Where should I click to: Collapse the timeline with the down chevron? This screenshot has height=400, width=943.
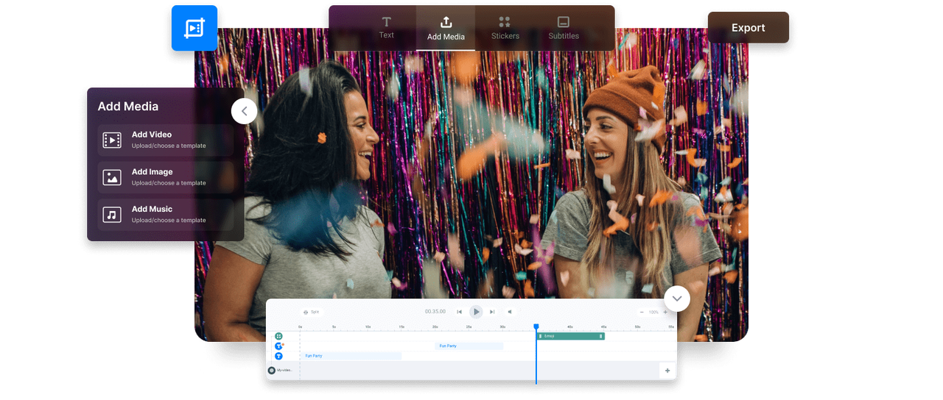[676, 299]
